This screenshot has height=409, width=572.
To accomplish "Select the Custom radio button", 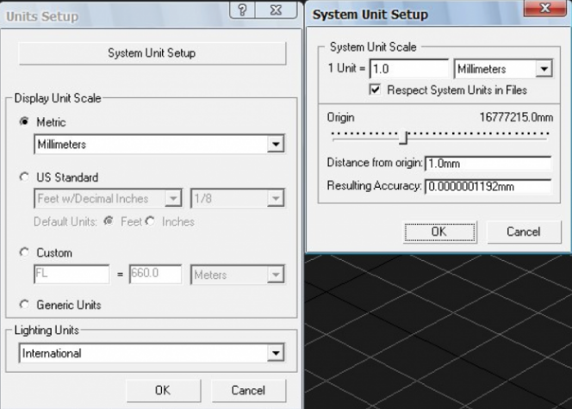I will [24, 252].
